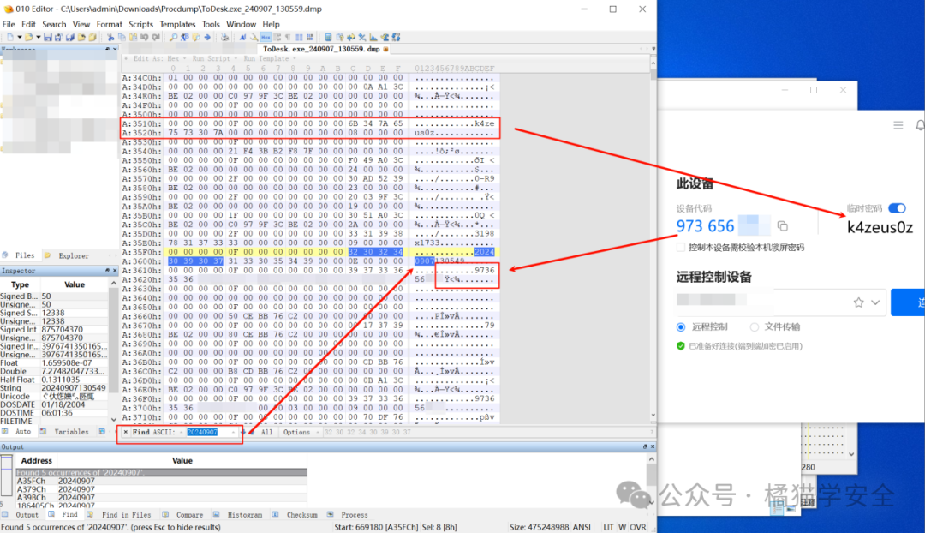The width and height of the screenshot is (925, 533).
Task: Open the Calculator toolbar icon
Action: [x=328, y=37]
